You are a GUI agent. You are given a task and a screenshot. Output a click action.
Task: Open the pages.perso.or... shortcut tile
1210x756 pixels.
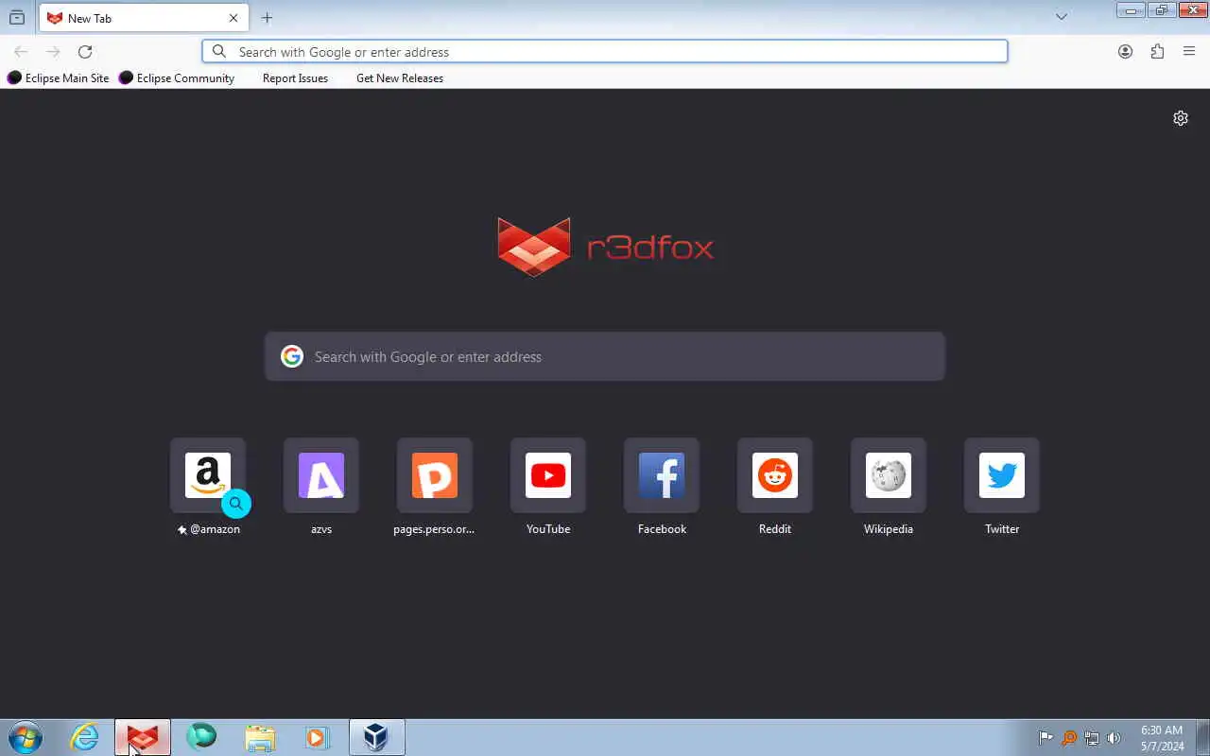(435, 475)
